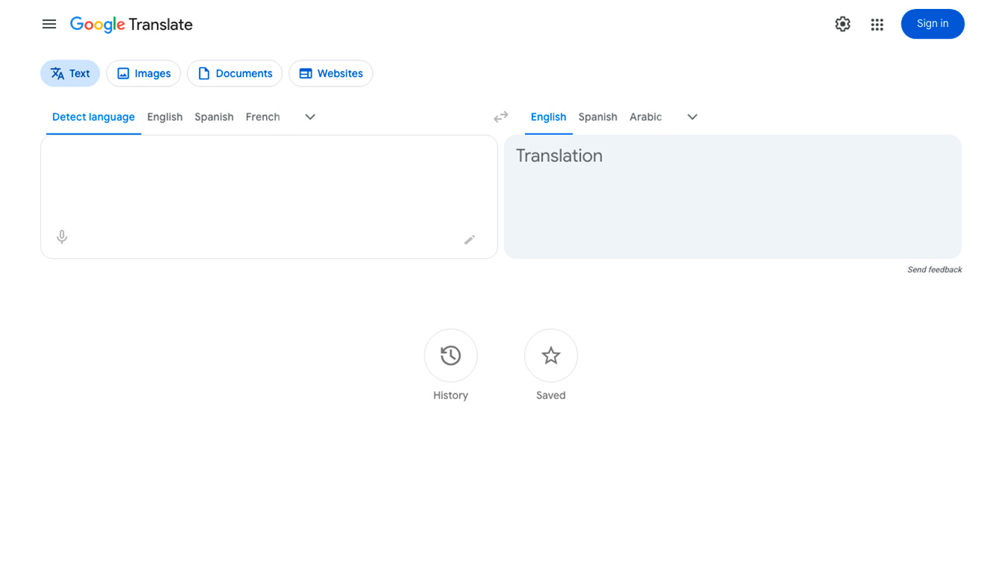Switch to Documents translation mode
The width and height of the screenshot is (1002, 573).
[x=234, y=73]
